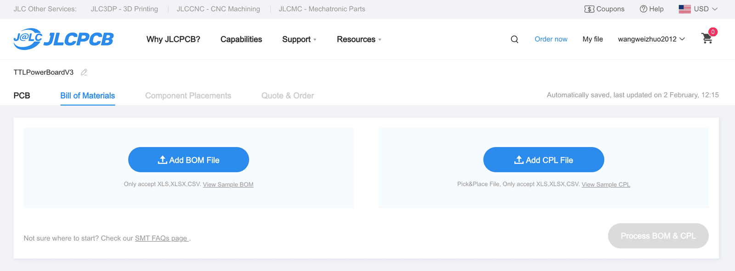This screenshot has height=271, width=735.
Task: Click the auto-saved timestamp text
Action: [633, 95]
